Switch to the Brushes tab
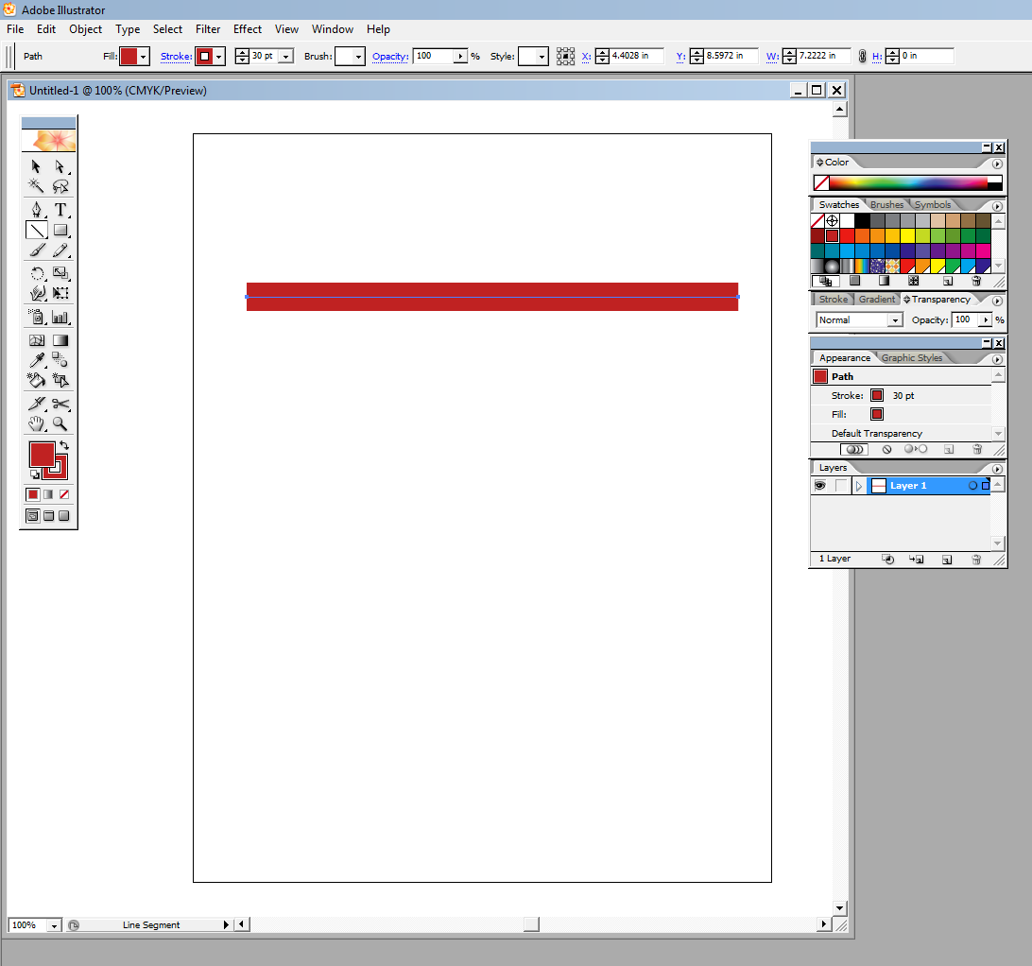The image size is (1032, 966). pos(886,204)
